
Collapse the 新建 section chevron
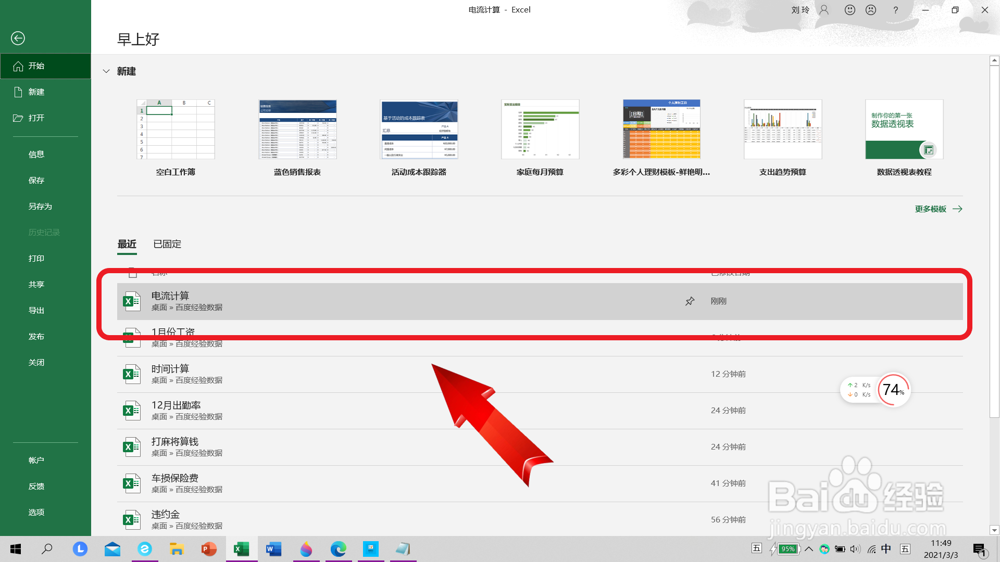click(106, 71)
